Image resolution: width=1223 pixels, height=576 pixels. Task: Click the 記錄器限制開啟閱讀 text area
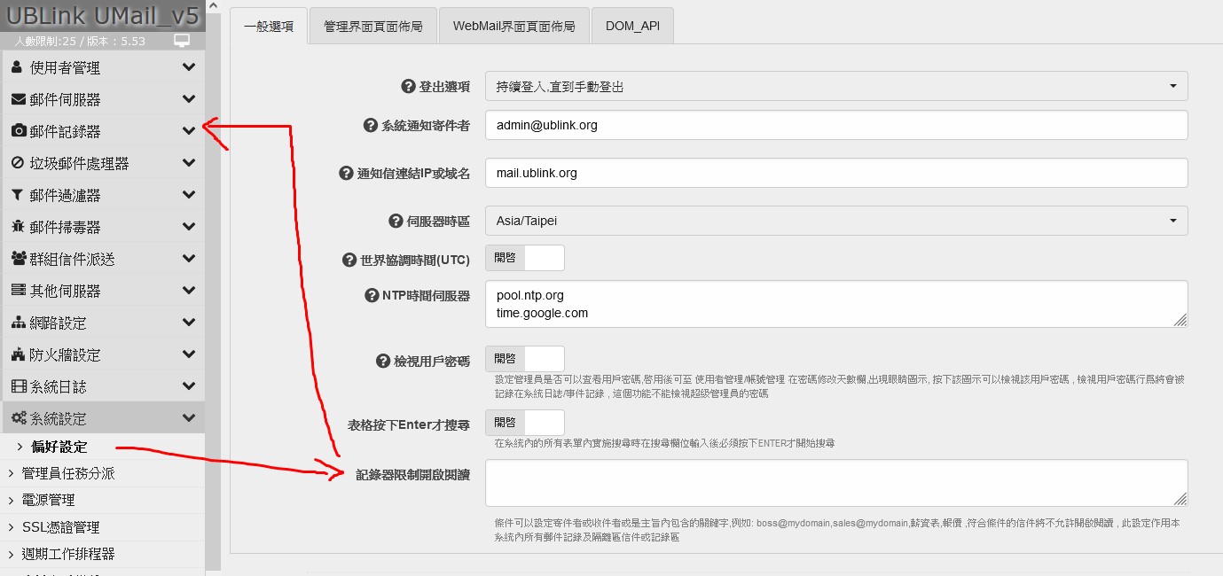click(835, 483)
